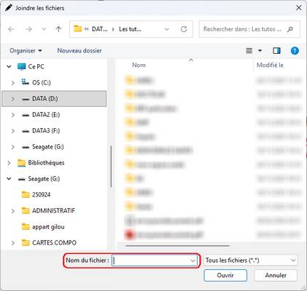The image size is (307, 291).
Task: Change the view layout icon
Action: point(249,51)
